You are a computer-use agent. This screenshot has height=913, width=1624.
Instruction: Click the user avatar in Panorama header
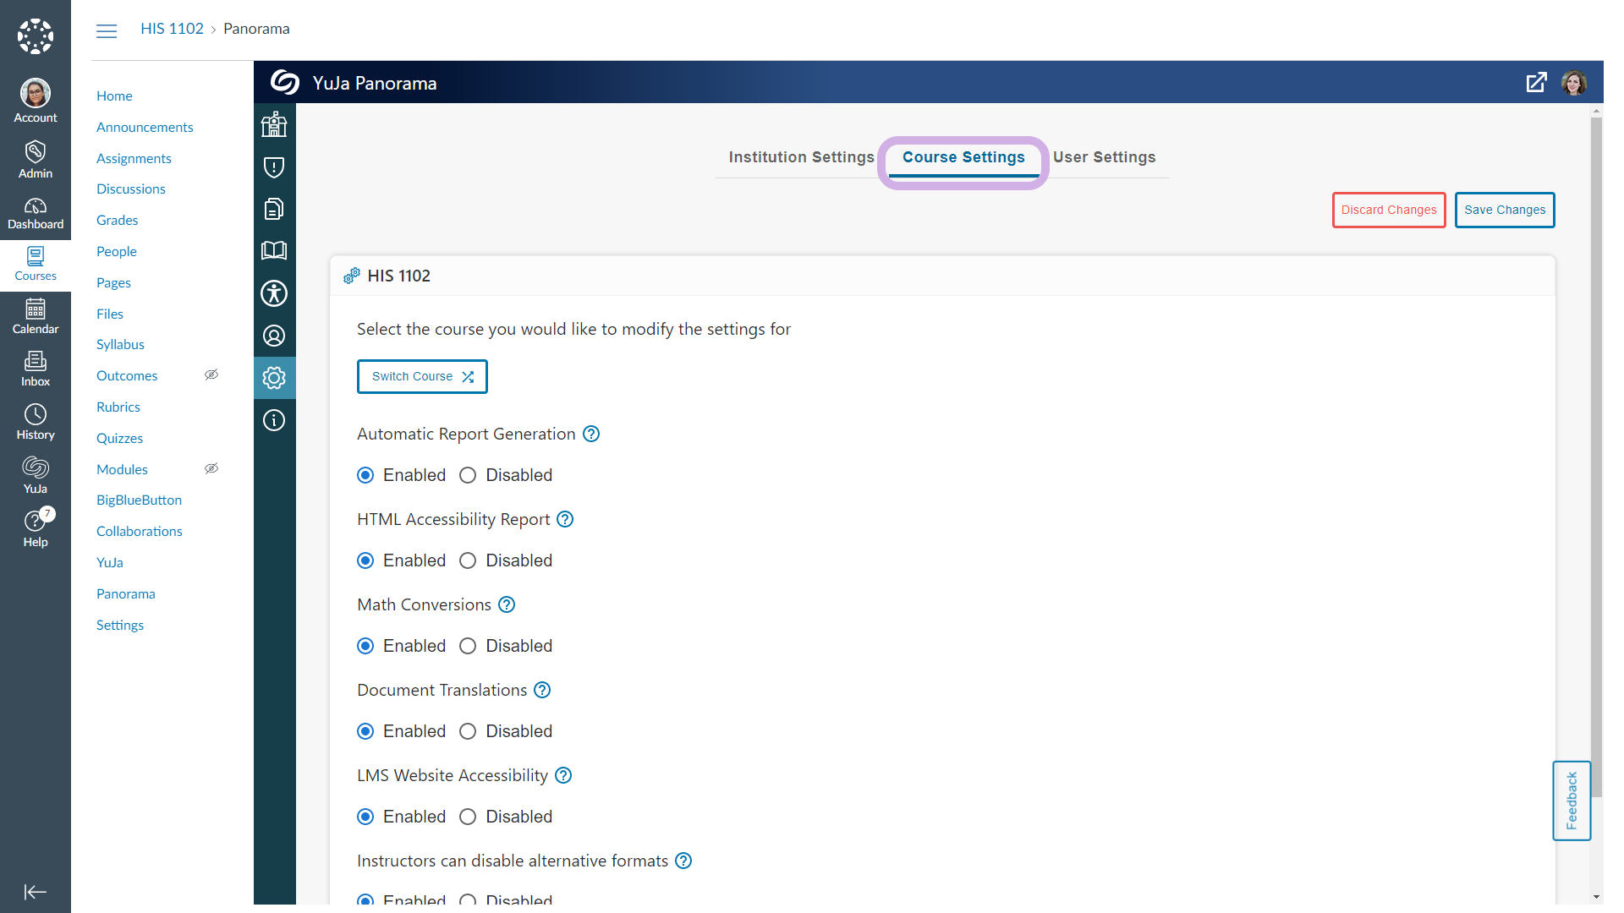click(1574, 83)
